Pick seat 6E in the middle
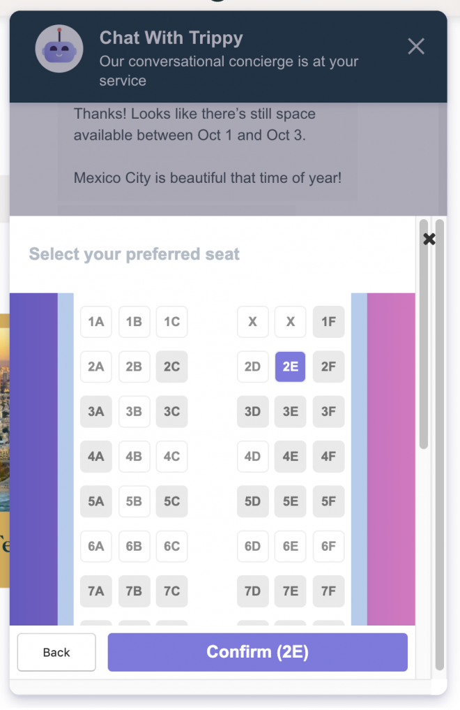The height and width of the screenshot is (710, 460). tap(290, 546)
